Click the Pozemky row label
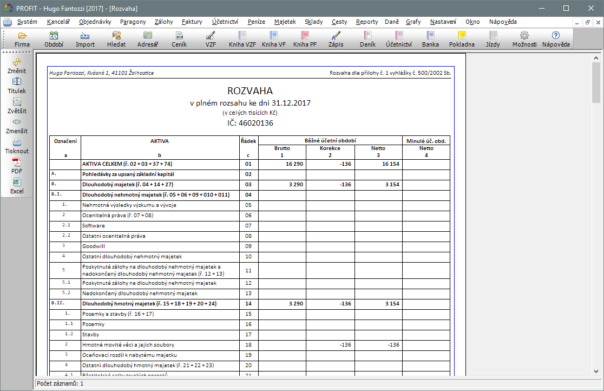The height and width of the screenshot is (391, 604). (x=93, y=324)
